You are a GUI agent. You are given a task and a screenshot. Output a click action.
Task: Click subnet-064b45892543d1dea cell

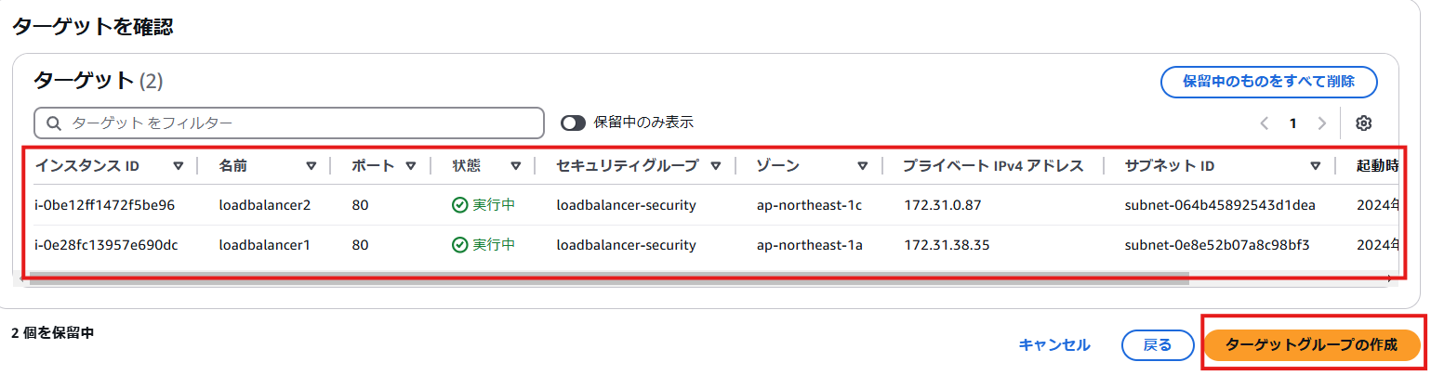click(1220, 205)
